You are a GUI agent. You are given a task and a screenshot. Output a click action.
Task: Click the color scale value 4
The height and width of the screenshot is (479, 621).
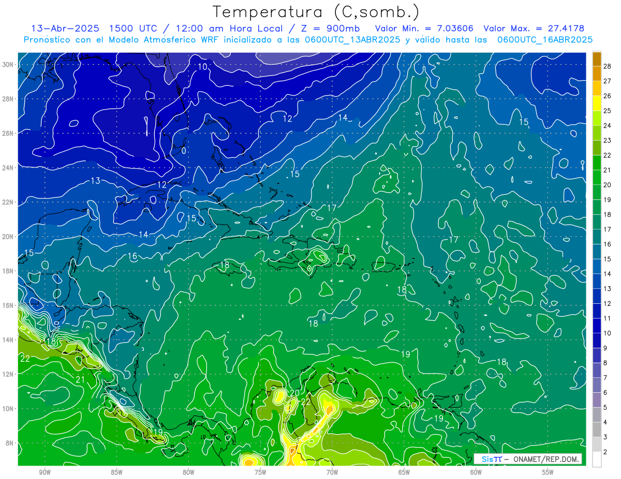pos(605,422)
